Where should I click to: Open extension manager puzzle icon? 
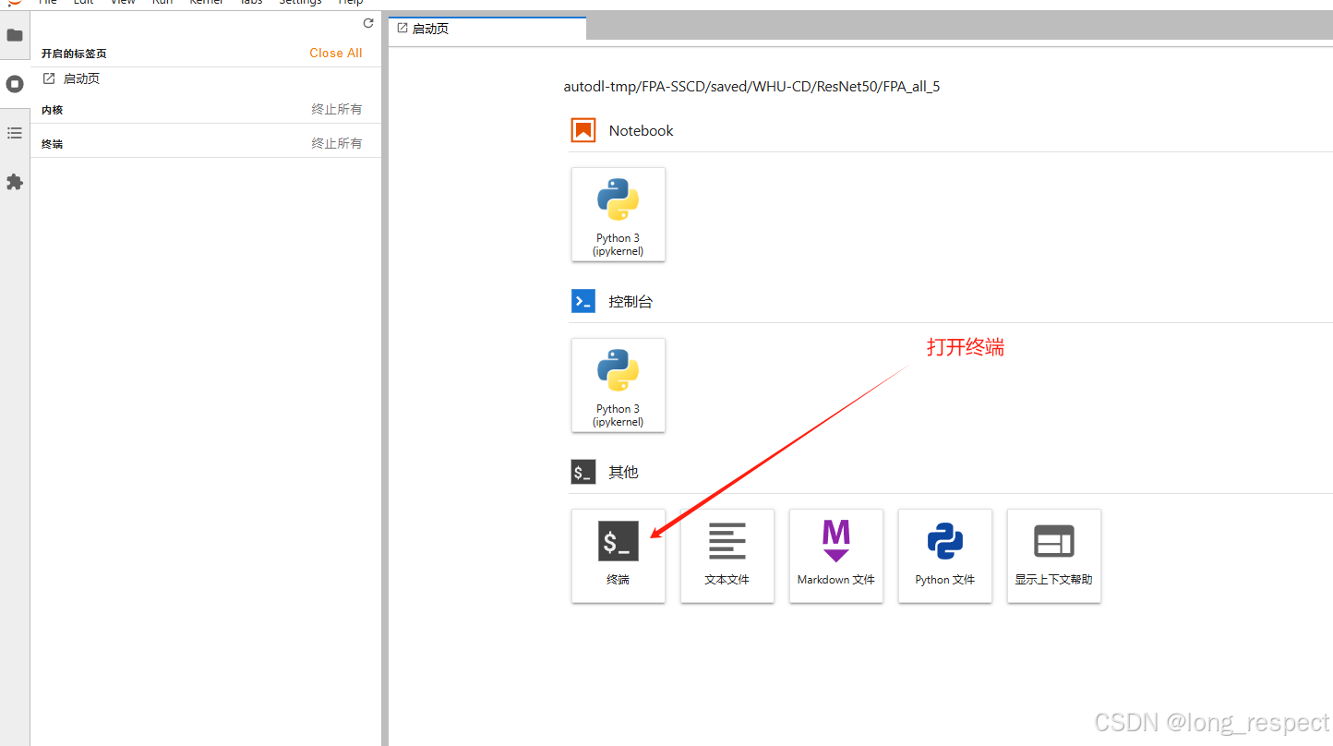click(x=15, y=182)
